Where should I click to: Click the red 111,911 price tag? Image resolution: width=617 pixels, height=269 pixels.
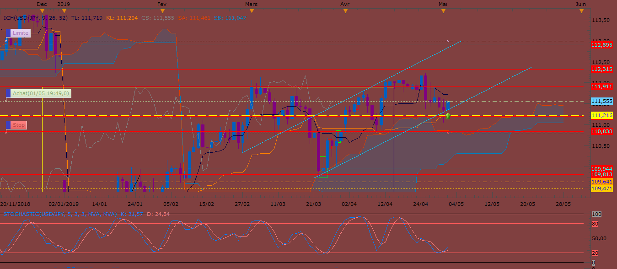click(x=602, y=86)
